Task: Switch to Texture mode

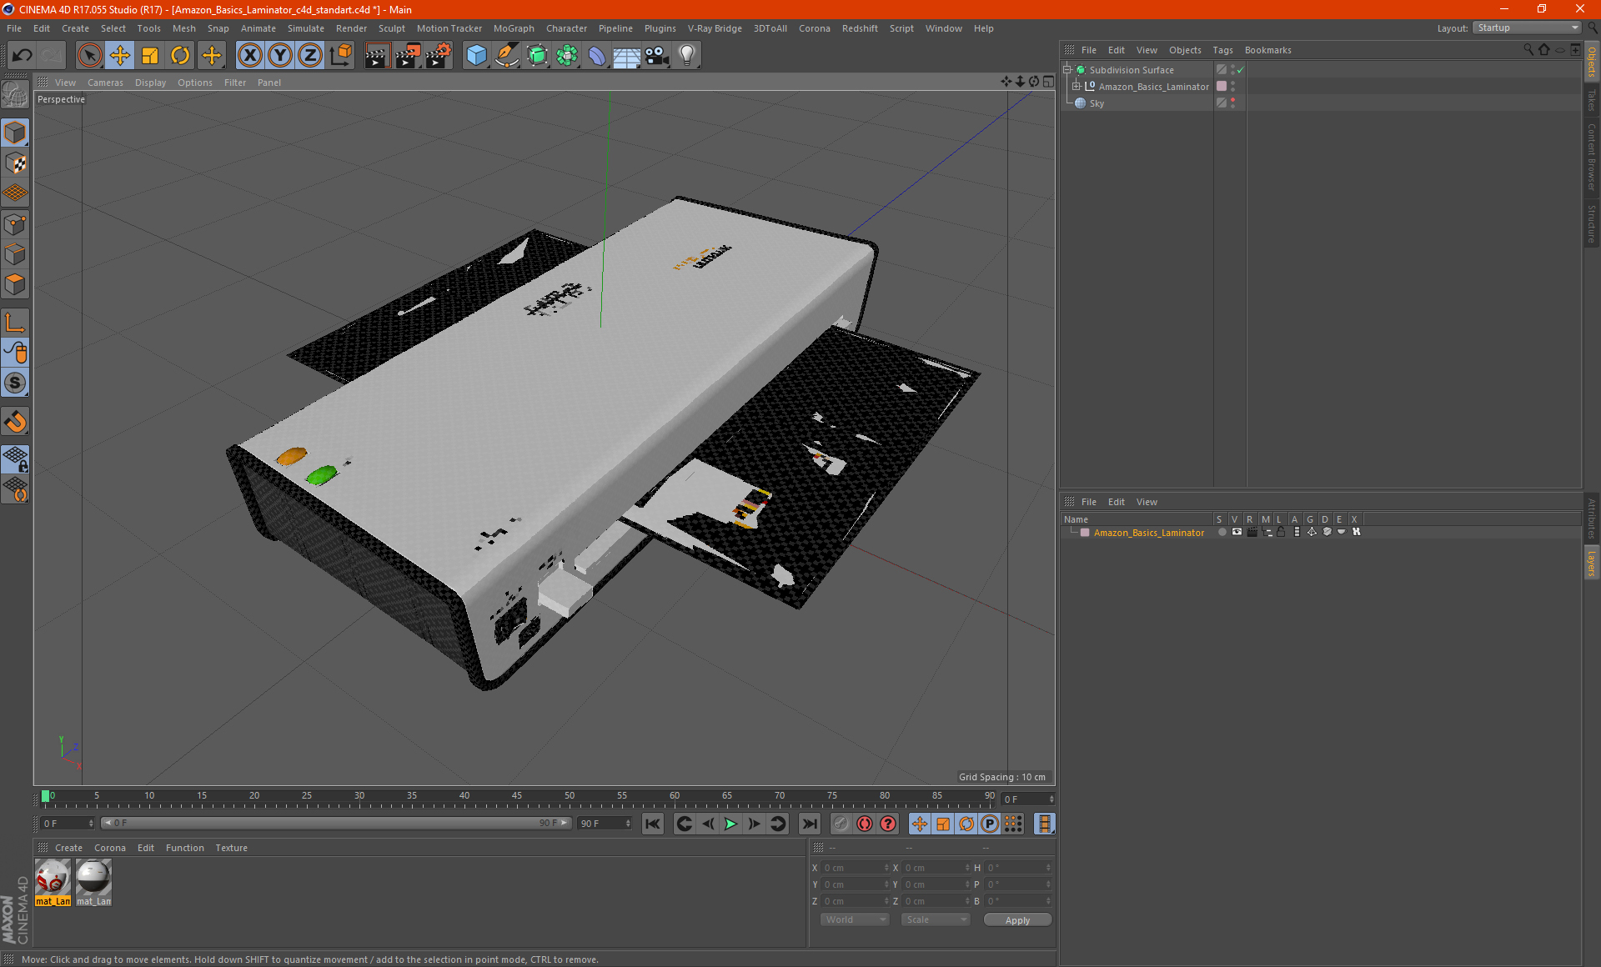Action: [x=15, y=163]
